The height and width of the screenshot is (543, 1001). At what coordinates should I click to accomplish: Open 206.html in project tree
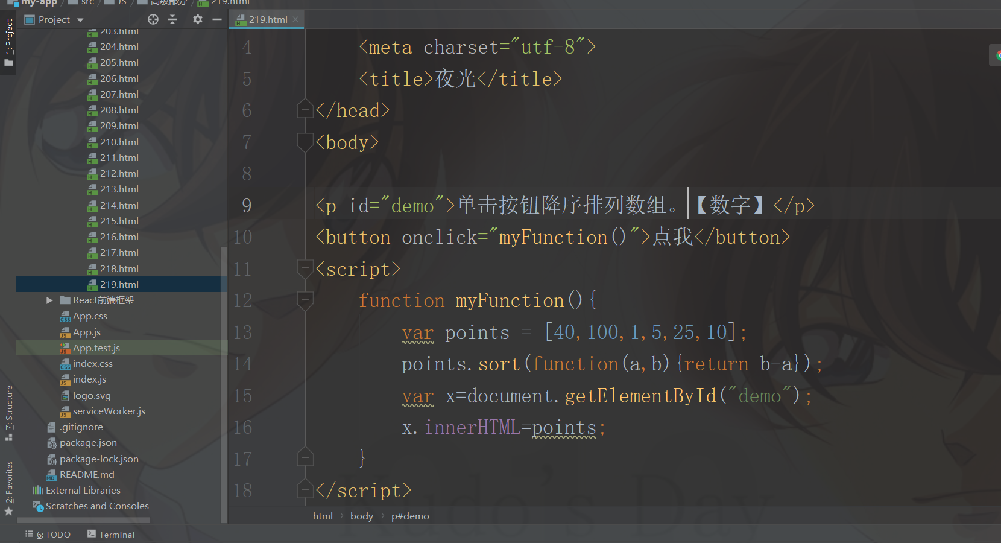tap(113, 78)
